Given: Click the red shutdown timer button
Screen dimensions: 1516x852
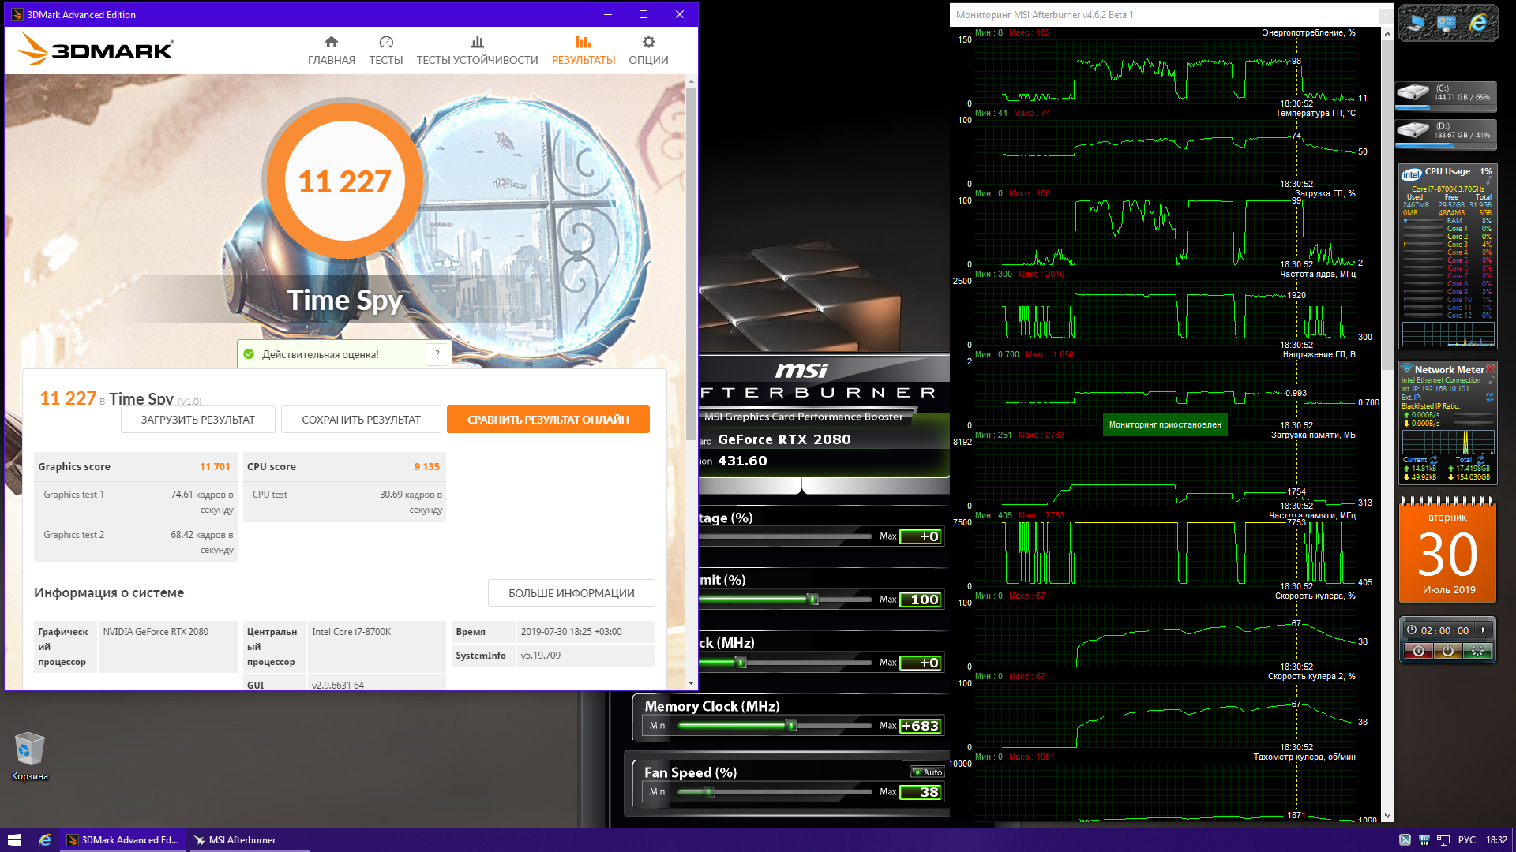Looking at the screenshot, I should click(1419, 651).
